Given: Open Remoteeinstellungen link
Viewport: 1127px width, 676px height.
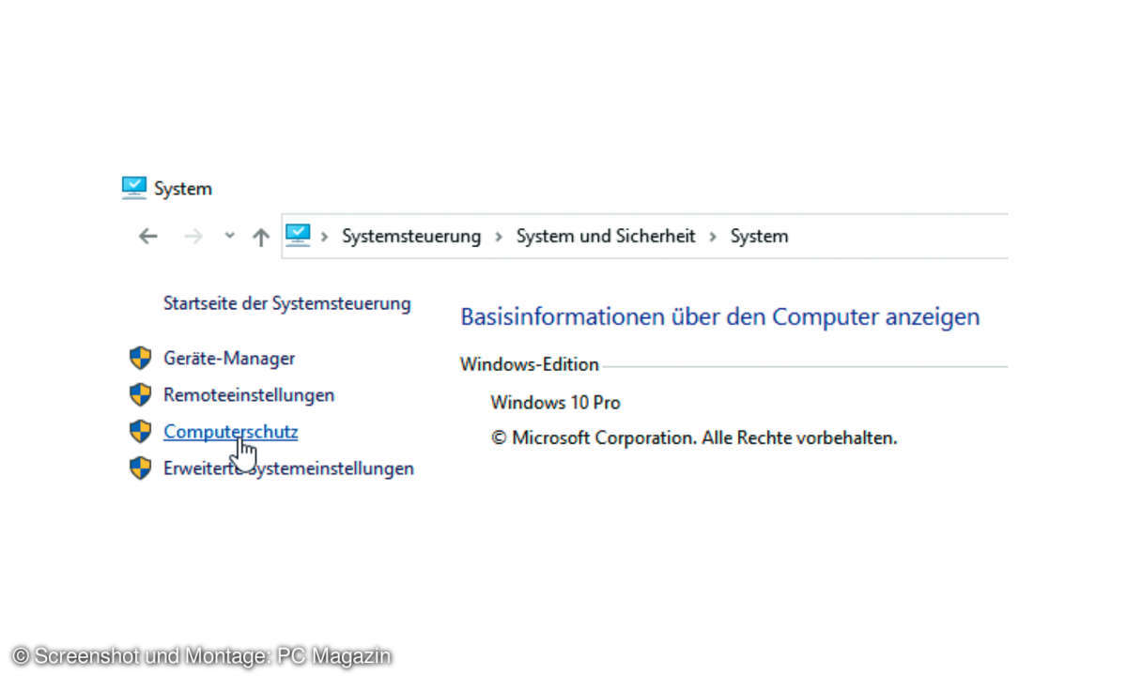Looking at the screenshot, I should 249,395.
